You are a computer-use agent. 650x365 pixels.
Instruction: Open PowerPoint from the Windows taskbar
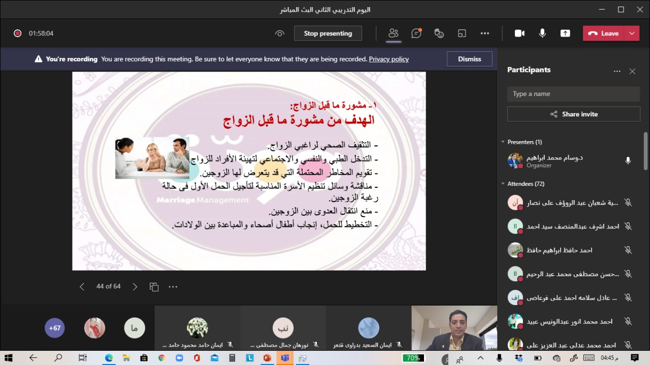coord(267,358)
